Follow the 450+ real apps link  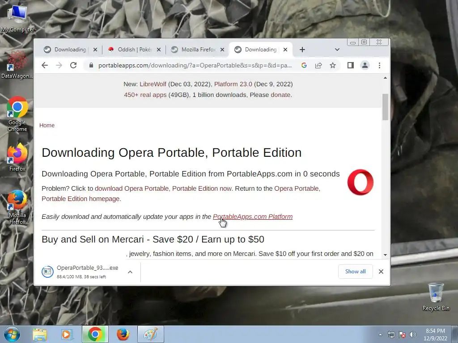coord(145,95)
